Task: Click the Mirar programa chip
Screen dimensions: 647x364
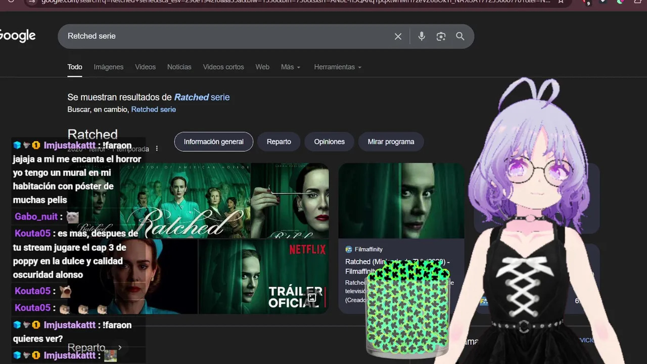Action: [x=391, y=142]
